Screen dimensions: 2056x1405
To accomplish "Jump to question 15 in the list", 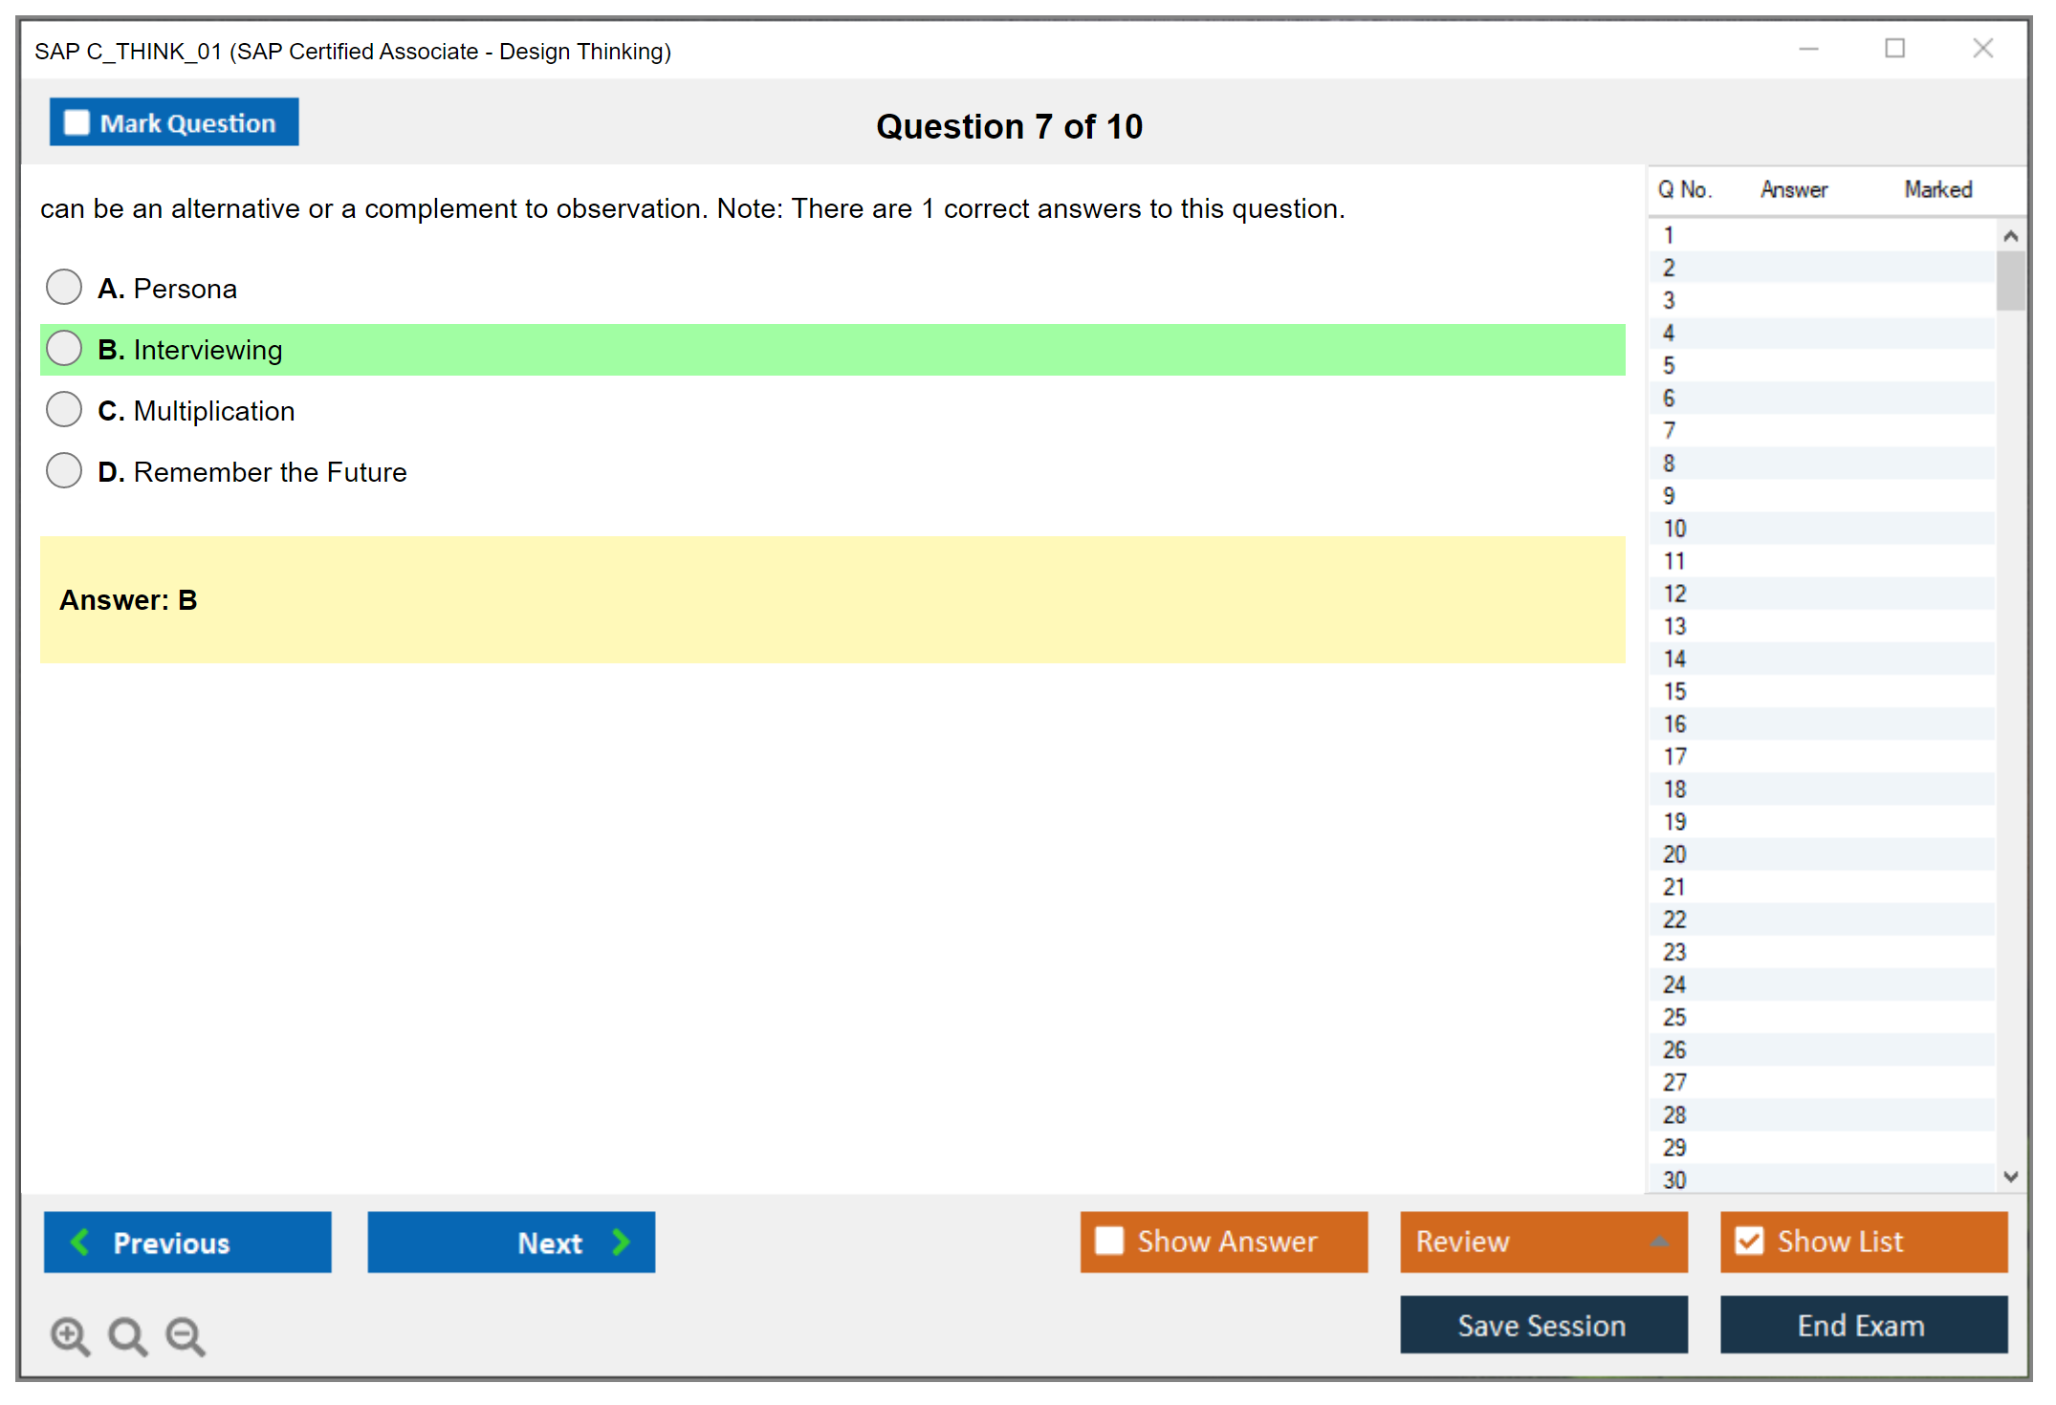I will (1674, 691).
